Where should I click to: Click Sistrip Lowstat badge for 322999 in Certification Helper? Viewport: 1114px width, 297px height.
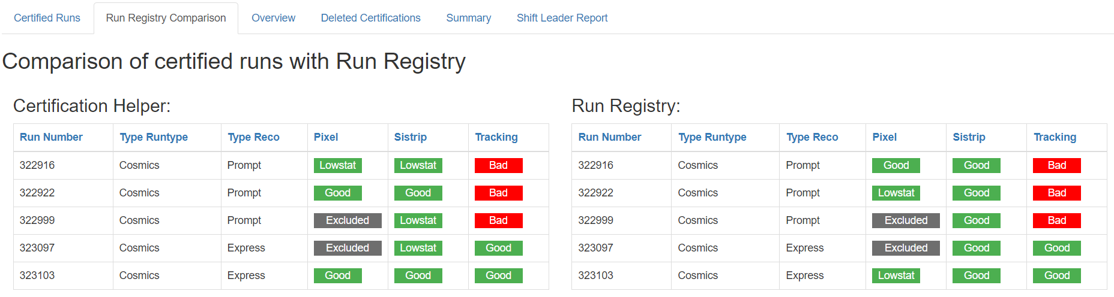pos(418,220)
